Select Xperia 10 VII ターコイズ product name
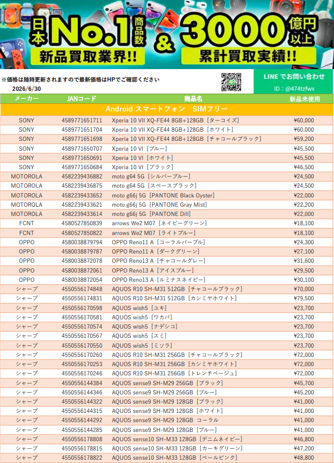This screenshot has width=334, height=463. pyautogui.click(x=175, y=120)
